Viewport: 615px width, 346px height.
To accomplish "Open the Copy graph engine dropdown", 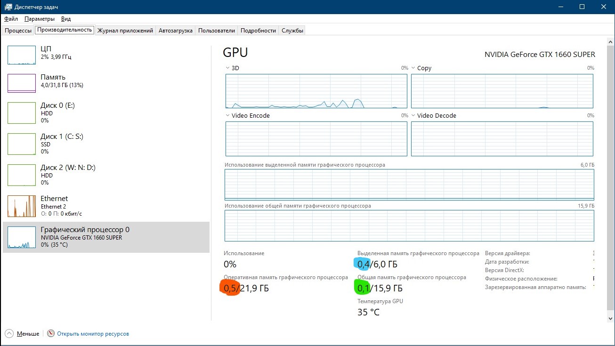I will [413, 68].
